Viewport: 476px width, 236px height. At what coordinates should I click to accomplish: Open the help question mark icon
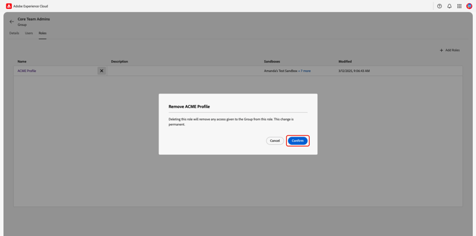coord(439,6)
